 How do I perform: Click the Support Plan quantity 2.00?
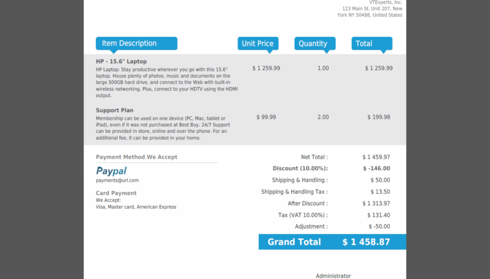tap(323, 117)
